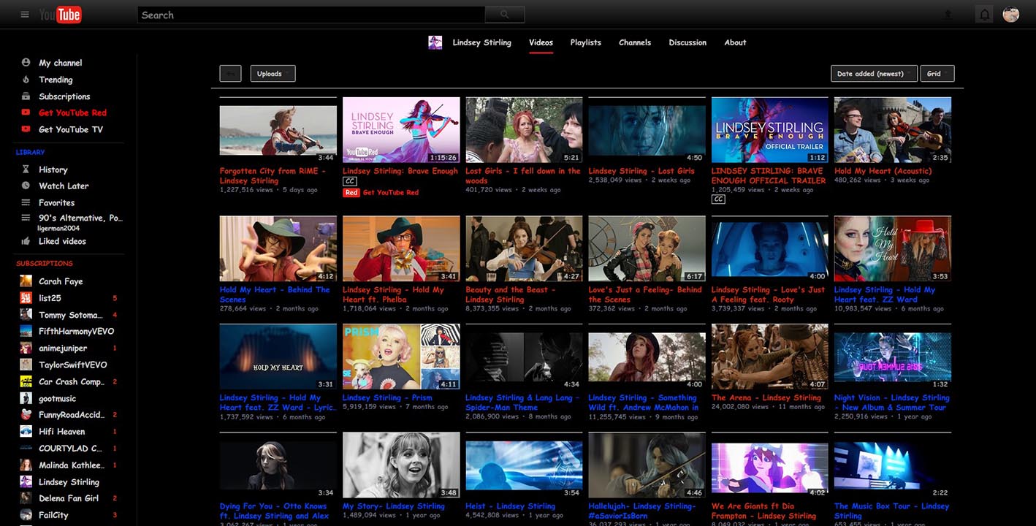This screenshot has height=526, width=1036.
Task: Click the YouTube logo
Action: pos(60,15)
